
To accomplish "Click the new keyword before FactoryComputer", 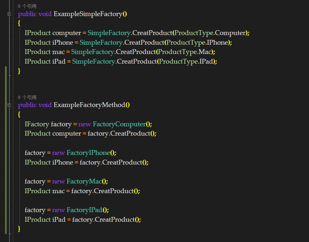I will coord(84,124).
